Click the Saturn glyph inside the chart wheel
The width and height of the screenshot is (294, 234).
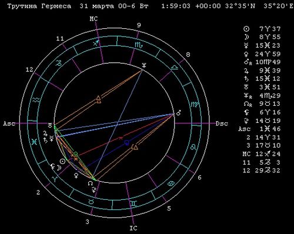pos(45,140)
